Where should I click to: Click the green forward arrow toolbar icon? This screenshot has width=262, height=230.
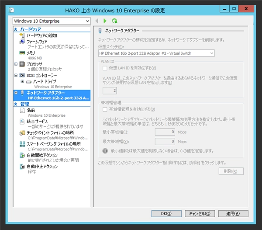(x=105, y=21)
